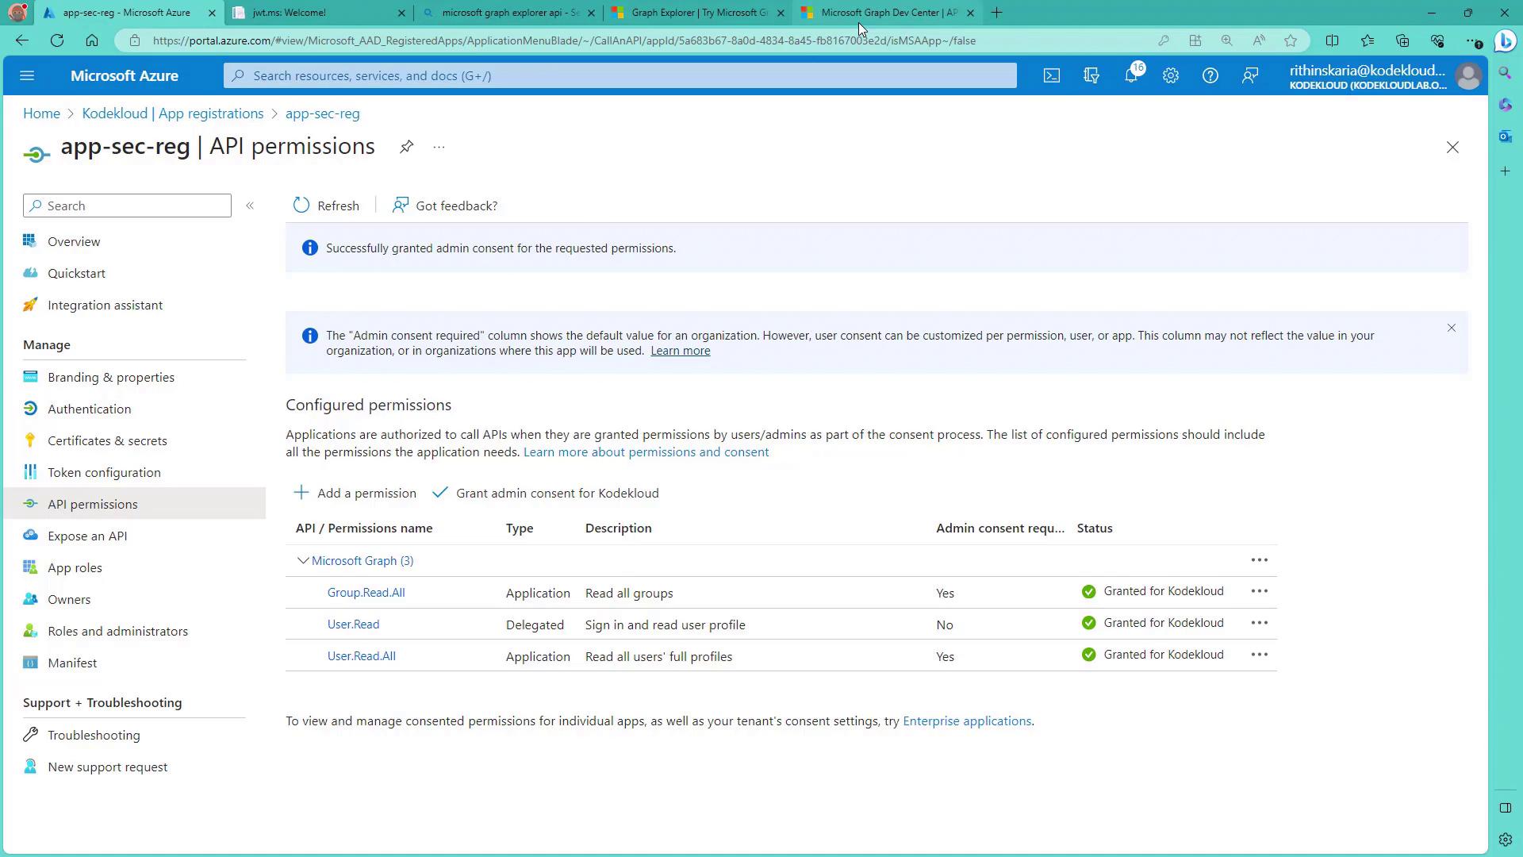Open Azure Cloud Shell icon
This screenshot has width=1523, height=857.
pyautogui.click(x=1051, y=75)
